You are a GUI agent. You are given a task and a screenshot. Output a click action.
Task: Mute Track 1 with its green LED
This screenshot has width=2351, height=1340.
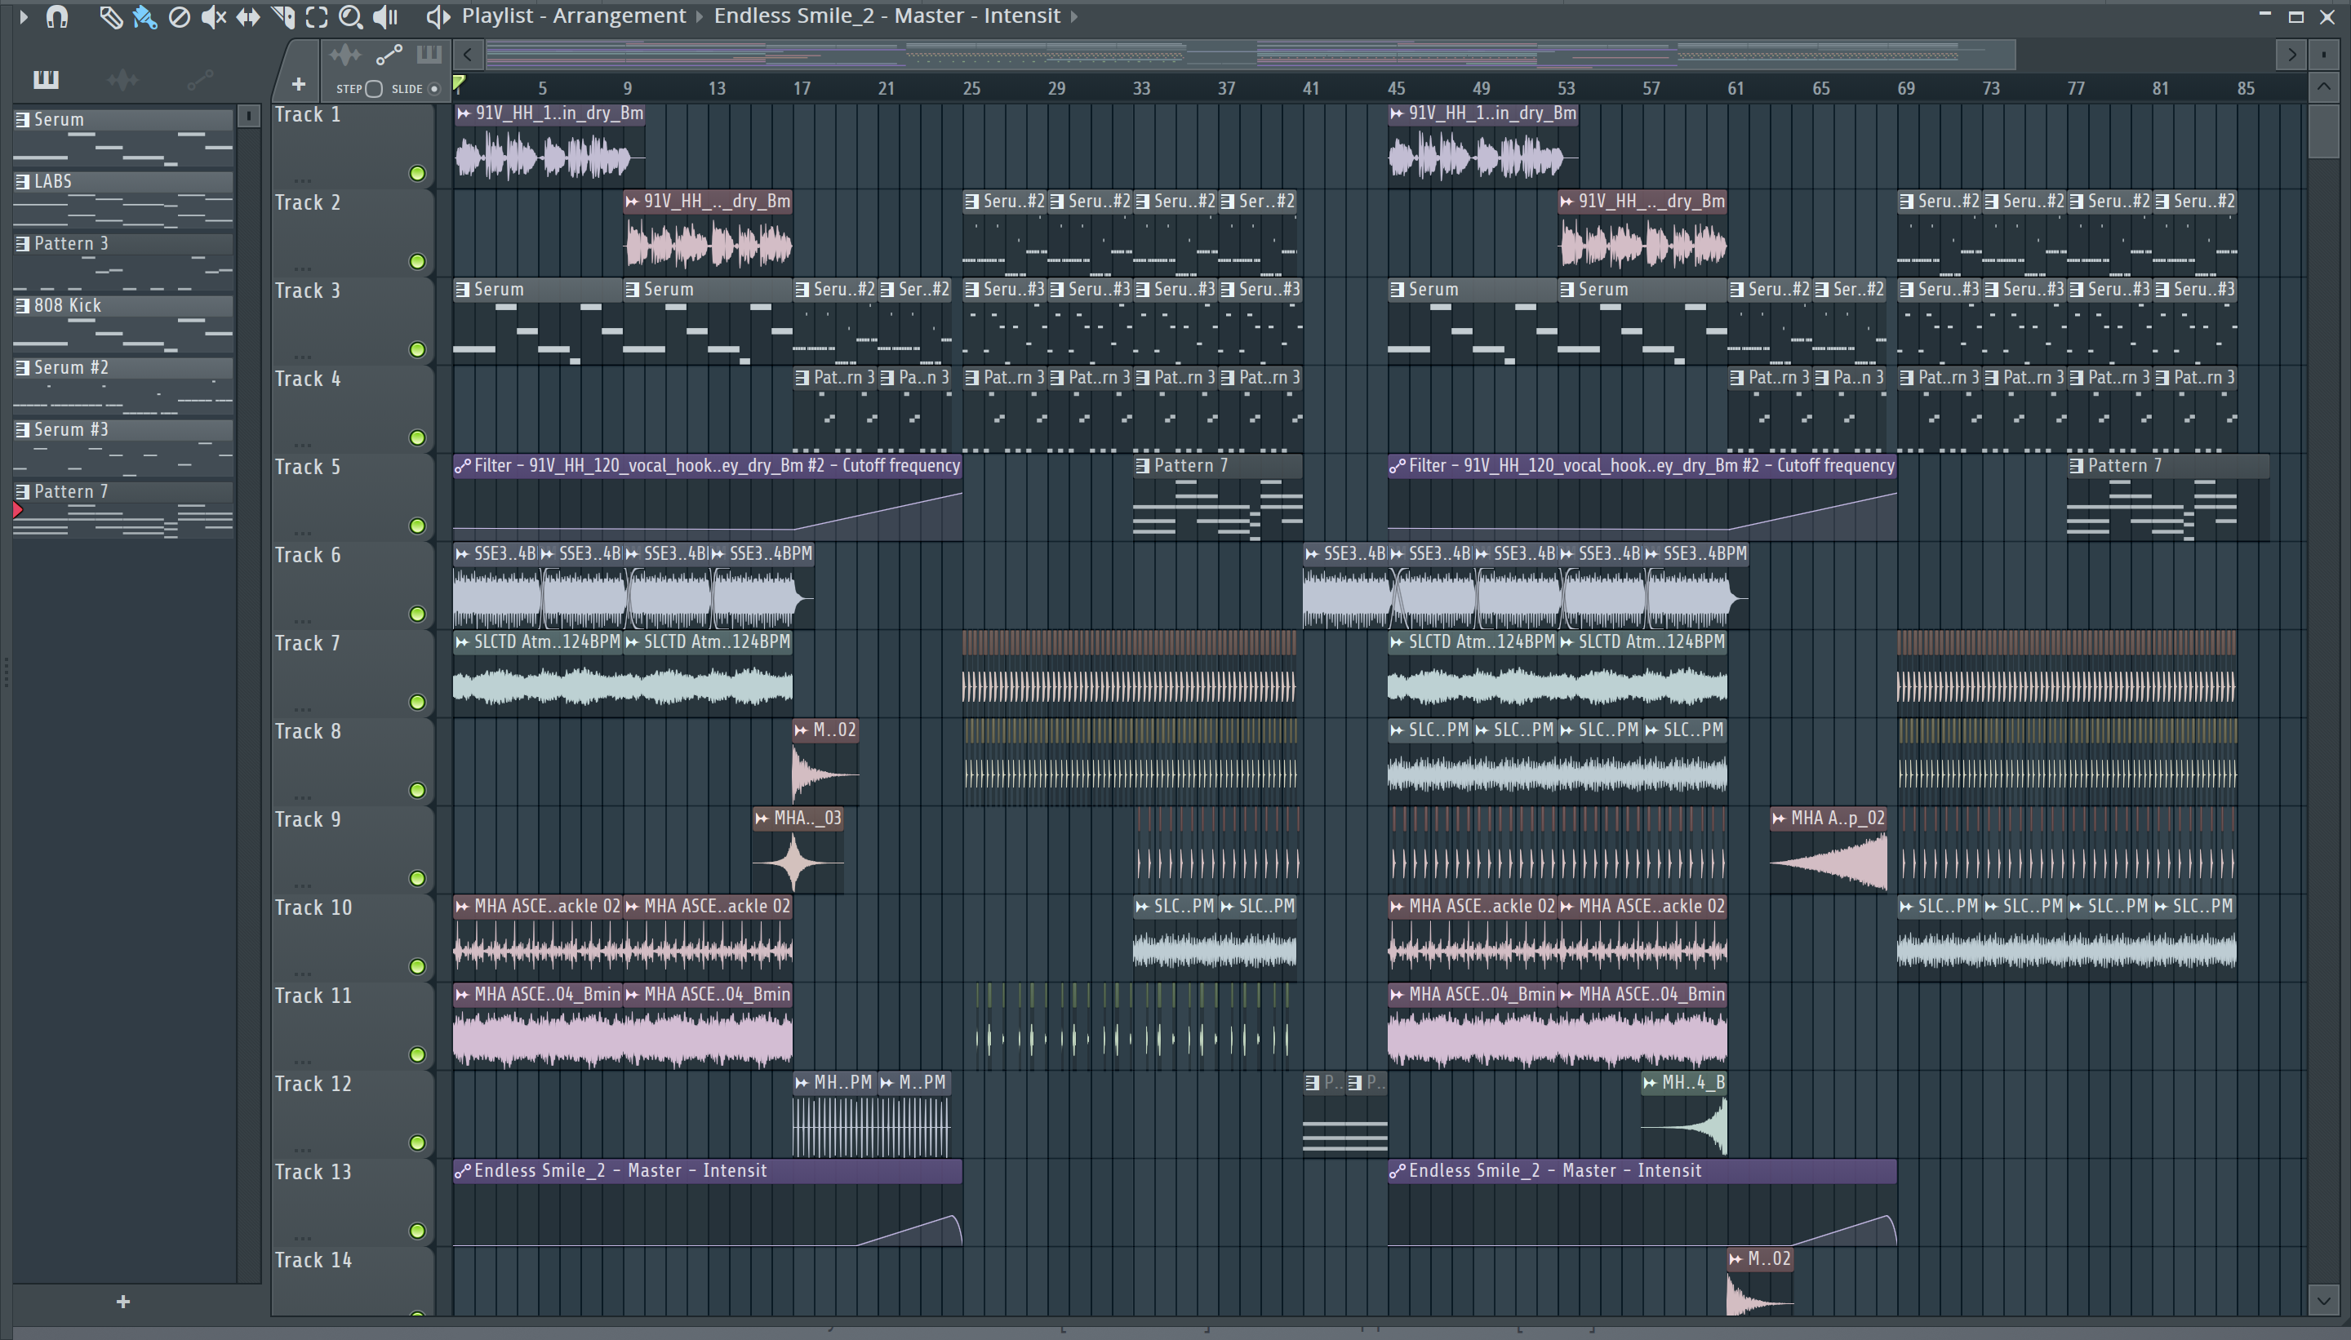pos(417,174)
